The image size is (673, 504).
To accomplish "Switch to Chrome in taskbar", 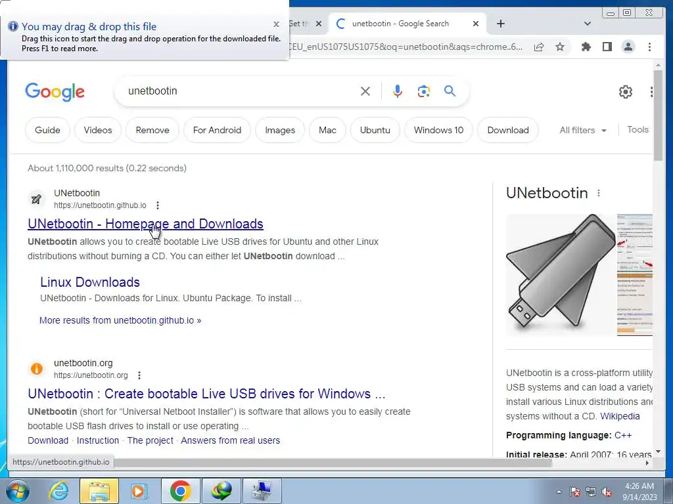I will point(180,491).
